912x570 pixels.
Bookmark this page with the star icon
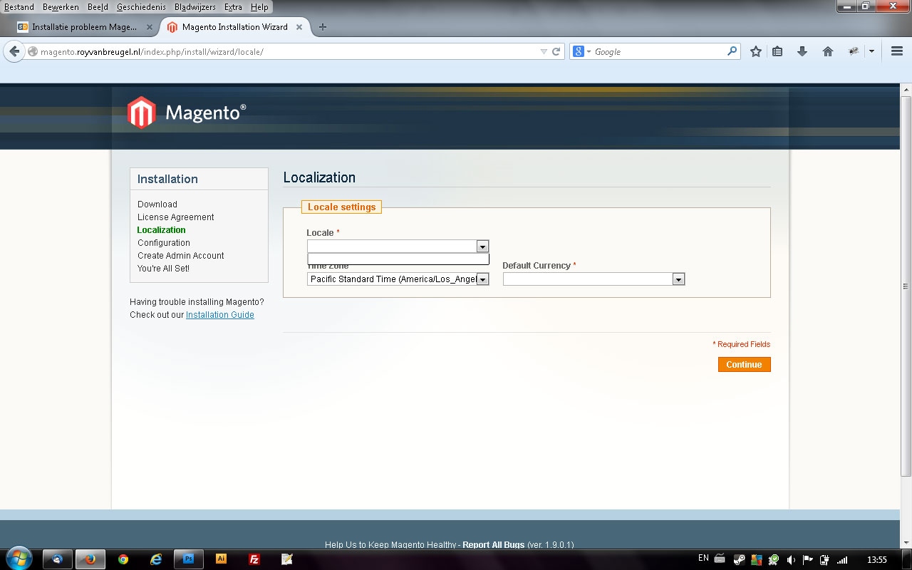point(756,51)
